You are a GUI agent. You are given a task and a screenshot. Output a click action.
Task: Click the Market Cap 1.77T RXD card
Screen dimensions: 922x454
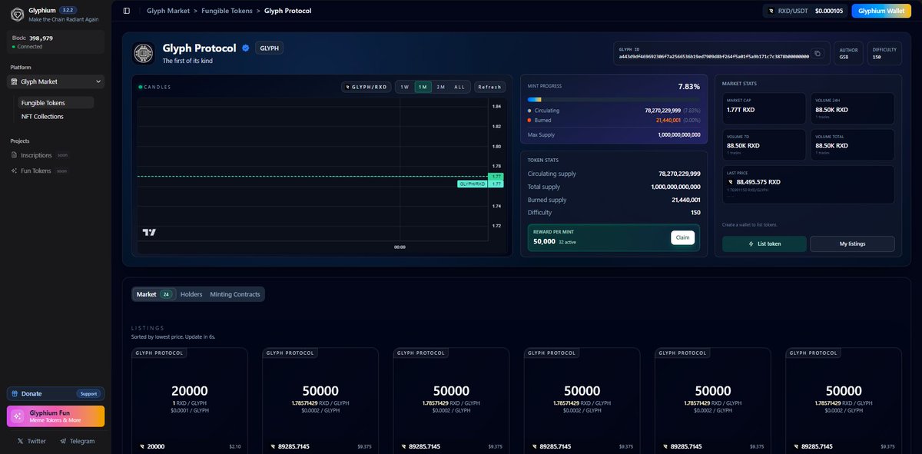coord(764,108)
